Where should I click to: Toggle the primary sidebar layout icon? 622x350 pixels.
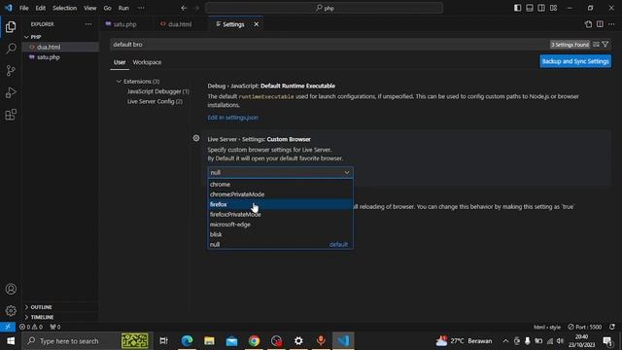(x=517, y=8)
